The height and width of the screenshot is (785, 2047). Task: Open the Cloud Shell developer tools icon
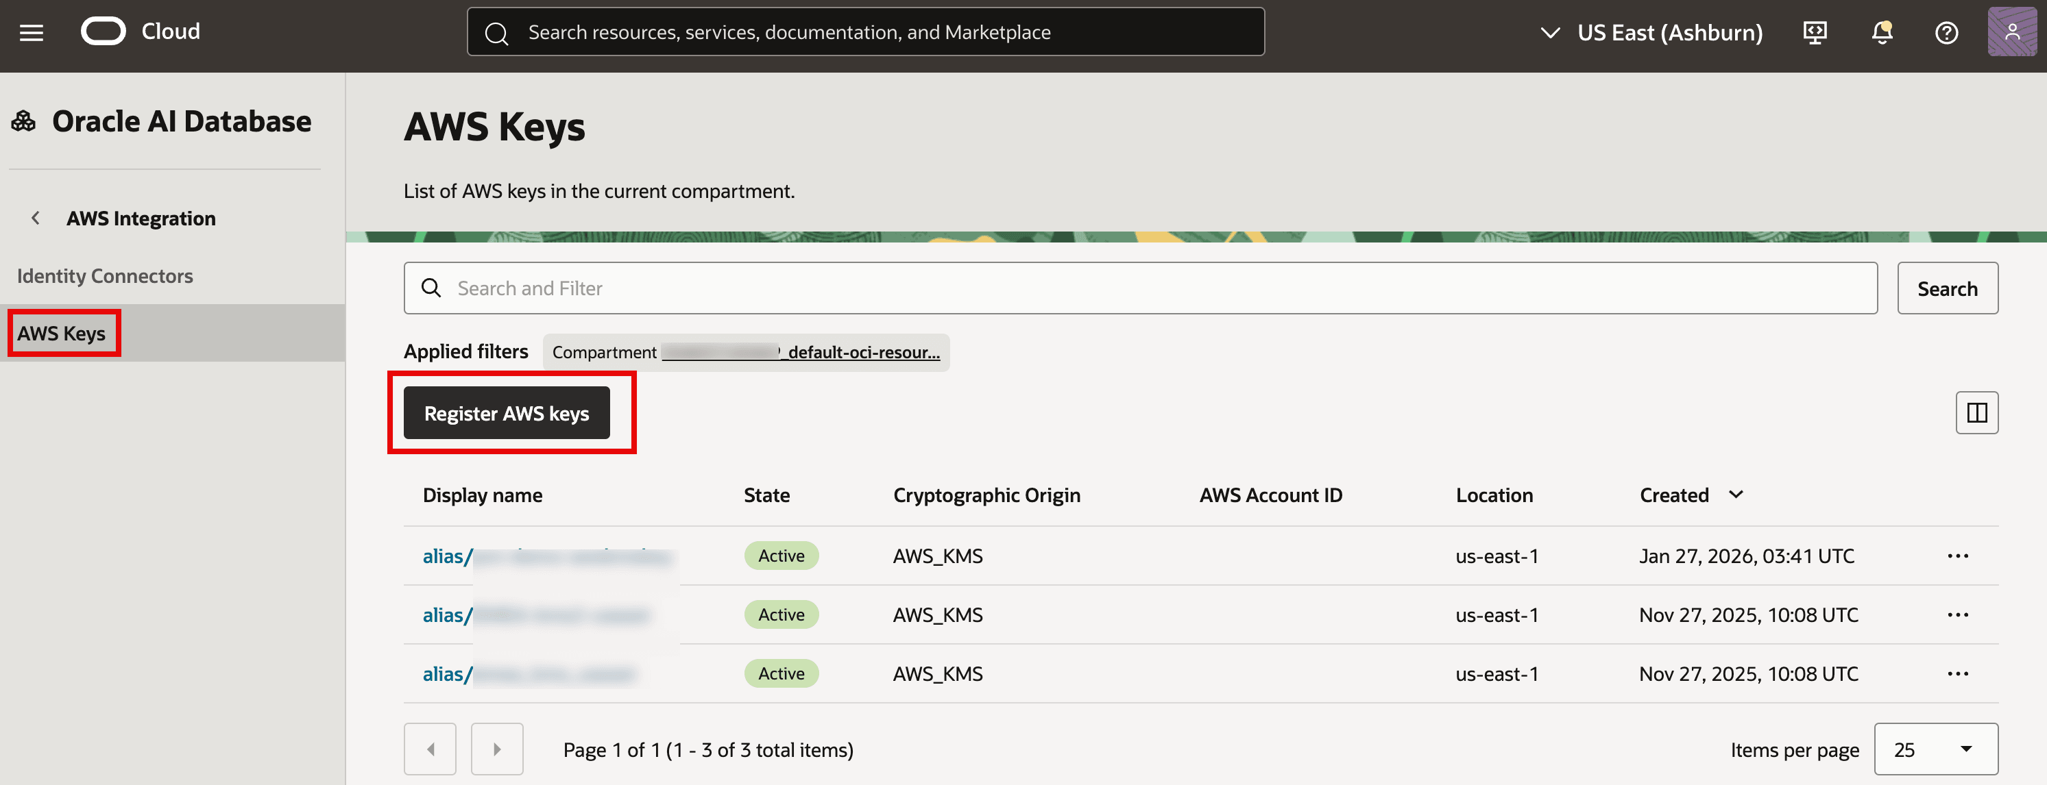[1814, 33]
